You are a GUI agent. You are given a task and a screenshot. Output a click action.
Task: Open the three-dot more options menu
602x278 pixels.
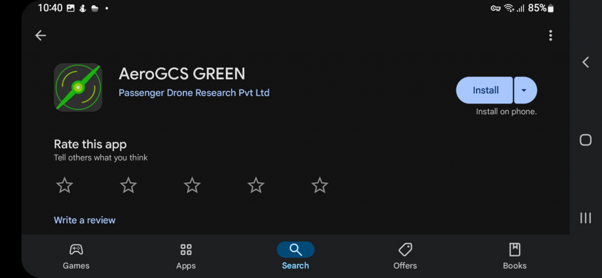(x=550, y=35)
